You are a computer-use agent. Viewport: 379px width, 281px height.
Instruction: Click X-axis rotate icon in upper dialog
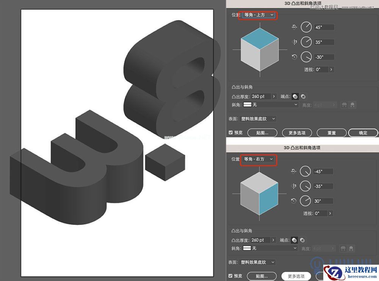click(294, 27)
